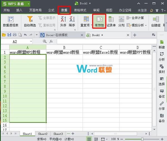This screenshot has height=141, width=167.
Task: Sort descending with 降序
Action: point(72,21)
